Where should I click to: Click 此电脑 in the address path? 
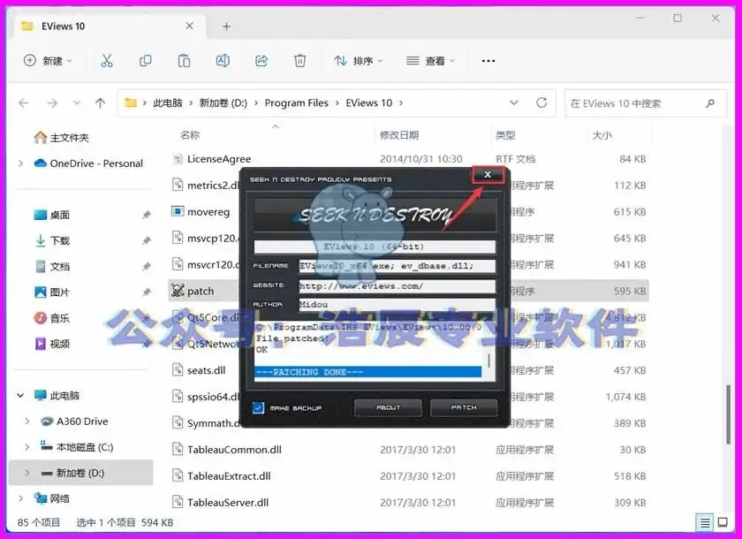168,102
